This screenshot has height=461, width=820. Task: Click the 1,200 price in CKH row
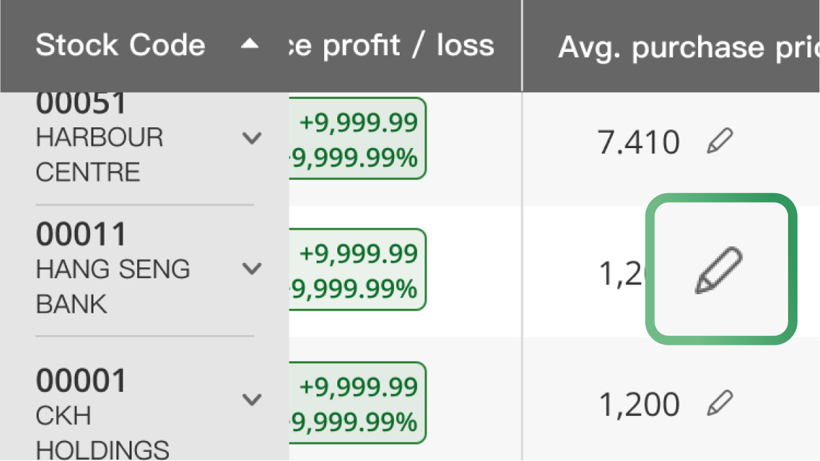tap(638, 404)
